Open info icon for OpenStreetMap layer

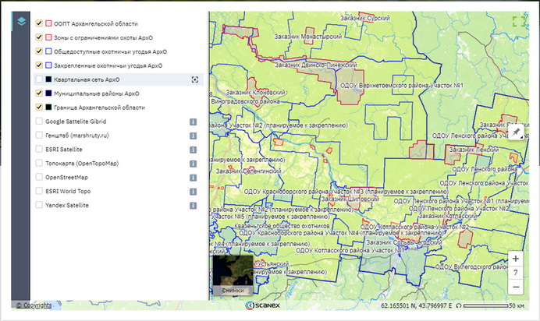tap(192, 178)
